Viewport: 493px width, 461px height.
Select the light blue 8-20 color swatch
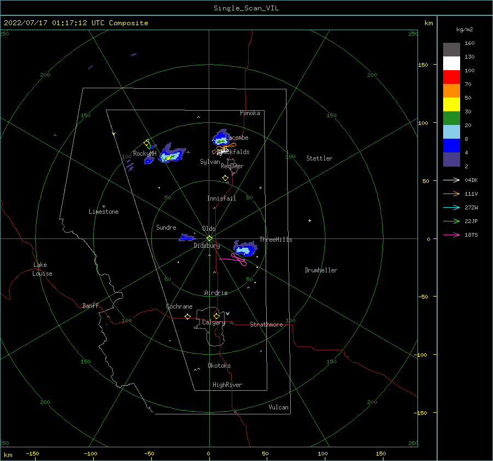[x=451, y=132]
